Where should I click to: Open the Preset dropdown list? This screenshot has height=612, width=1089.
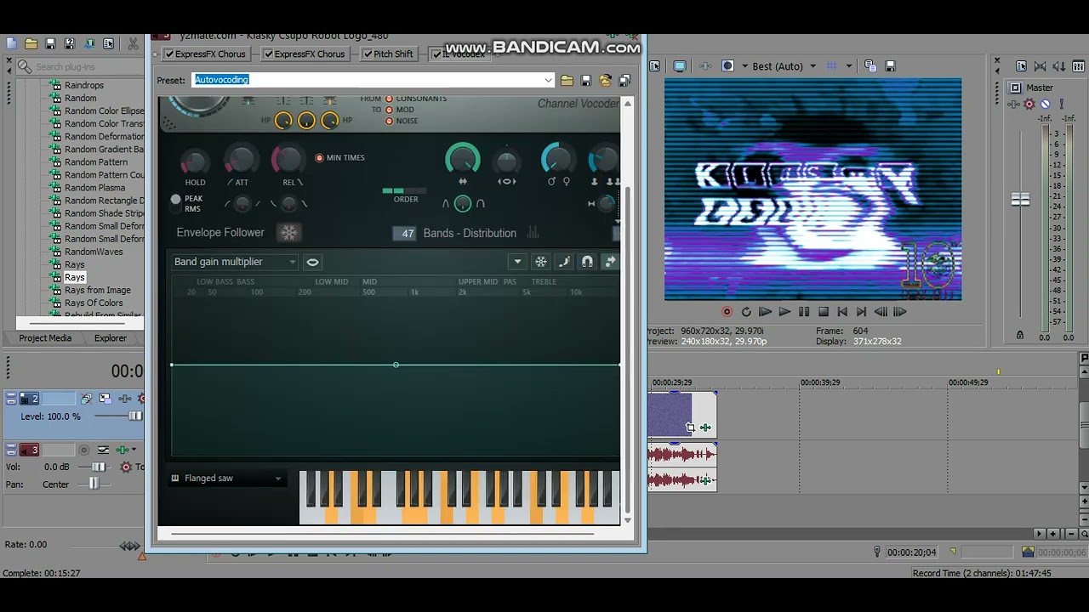(548, 80)
